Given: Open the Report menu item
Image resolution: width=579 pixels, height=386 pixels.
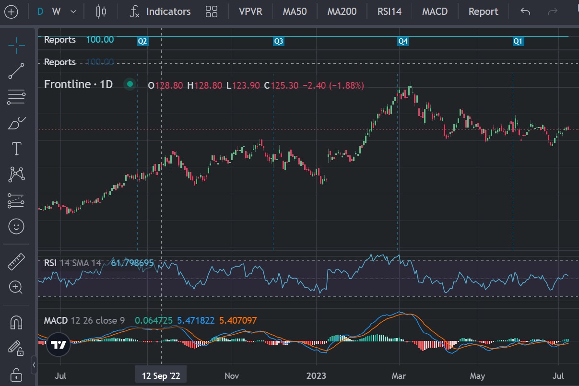Looking at the screenshot, I should click(x=483, y=12).
